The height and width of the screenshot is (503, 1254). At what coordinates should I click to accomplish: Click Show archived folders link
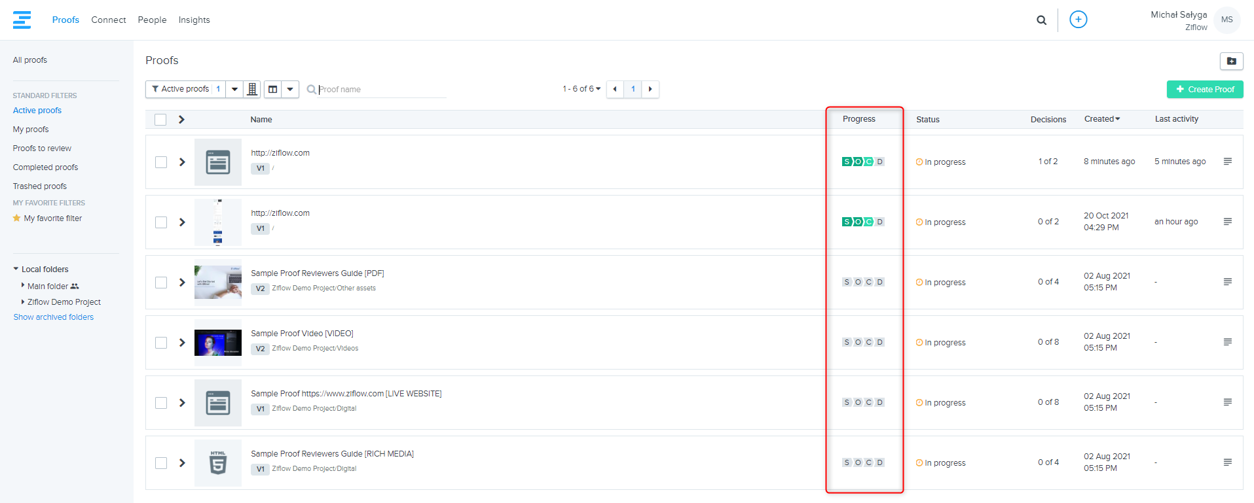tap(54, 317)
